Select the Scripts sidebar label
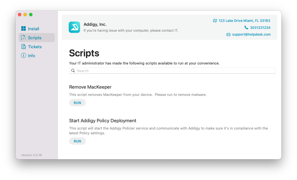The image size is (297, 180). pyautogui.click(x=35, y=38)
